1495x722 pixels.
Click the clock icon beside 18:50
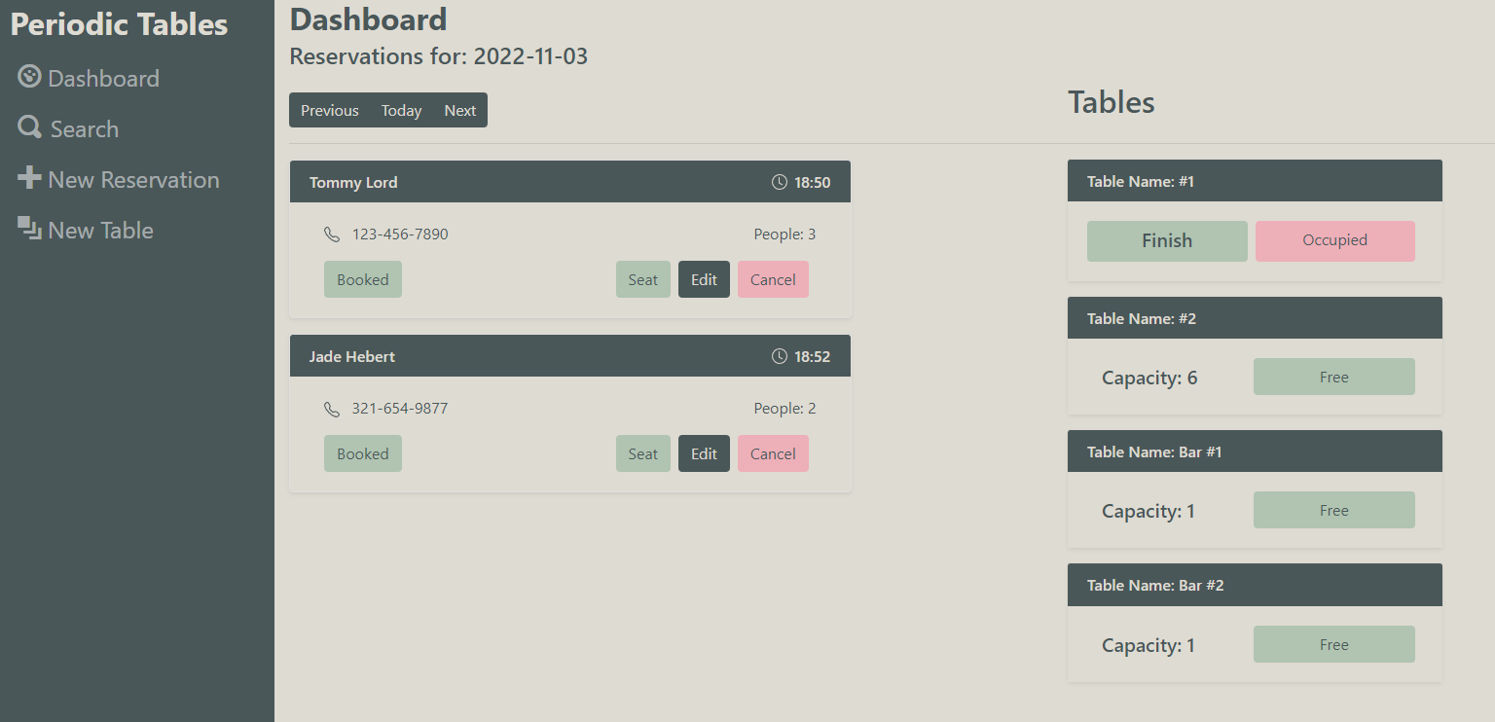tap(779, 181)
